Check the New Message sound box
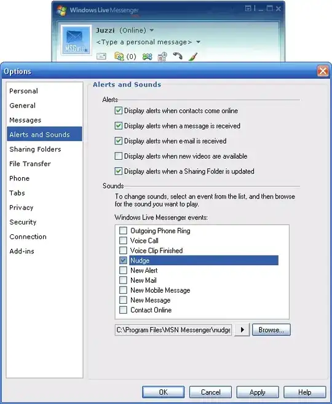Screen dimensions: 332x404 tap(123, 300)
